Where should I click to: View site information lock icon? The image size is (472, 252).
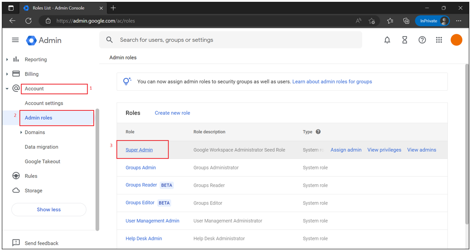[48, 21]
